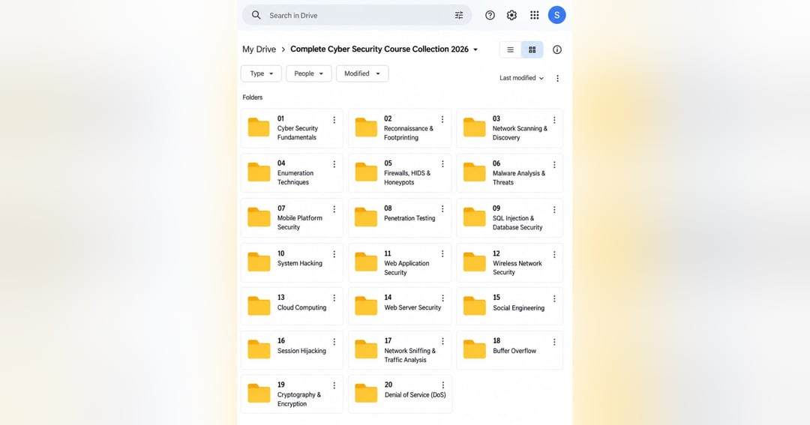This screenshot has width=810, height=425.
Task: Select folder 07 Mobile Platform Security
Action: click(x=291, y=218)
